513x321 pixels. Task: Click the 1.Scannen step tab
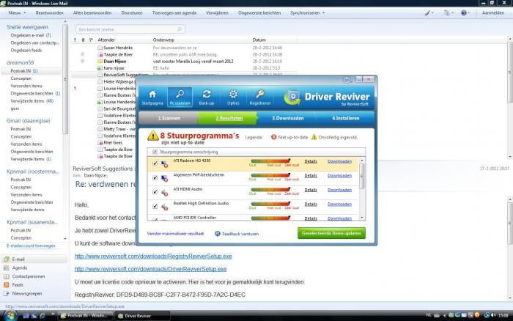[169, 118]
